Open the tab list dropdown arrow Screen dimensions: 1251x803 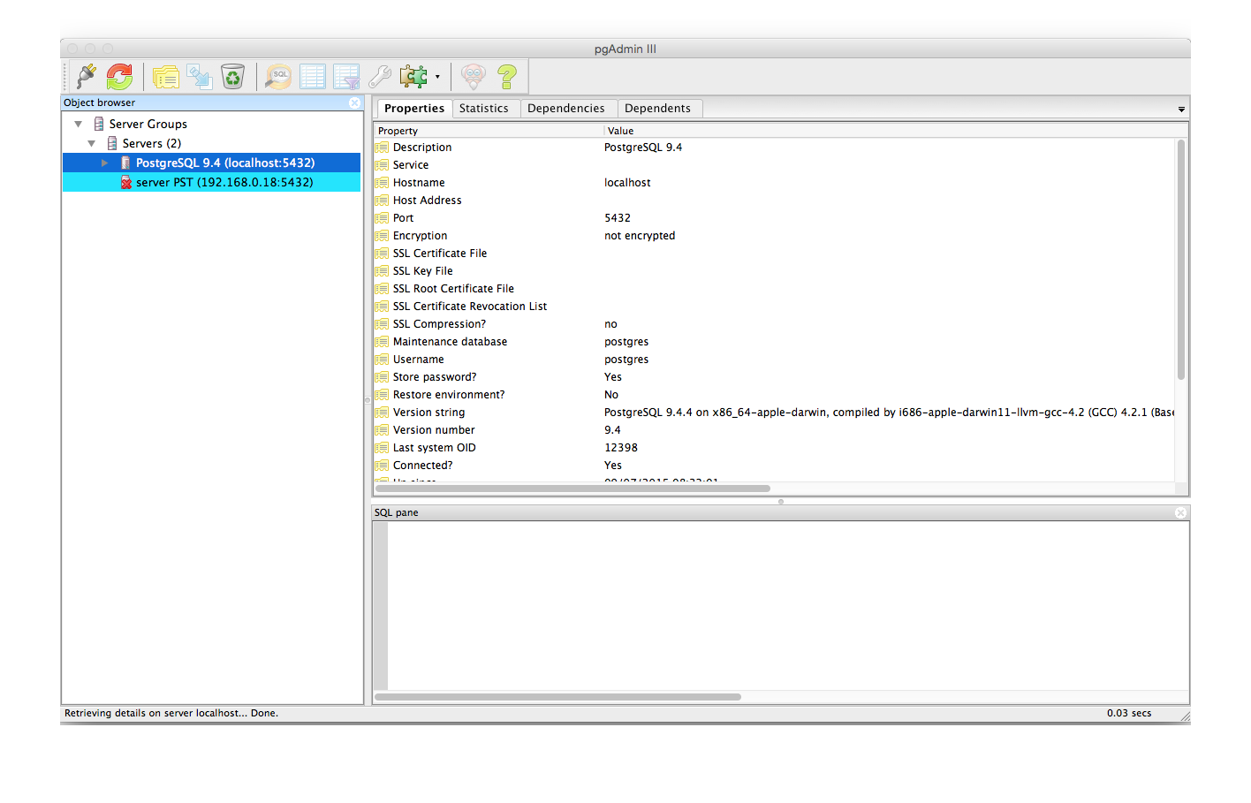(1181, 110)
